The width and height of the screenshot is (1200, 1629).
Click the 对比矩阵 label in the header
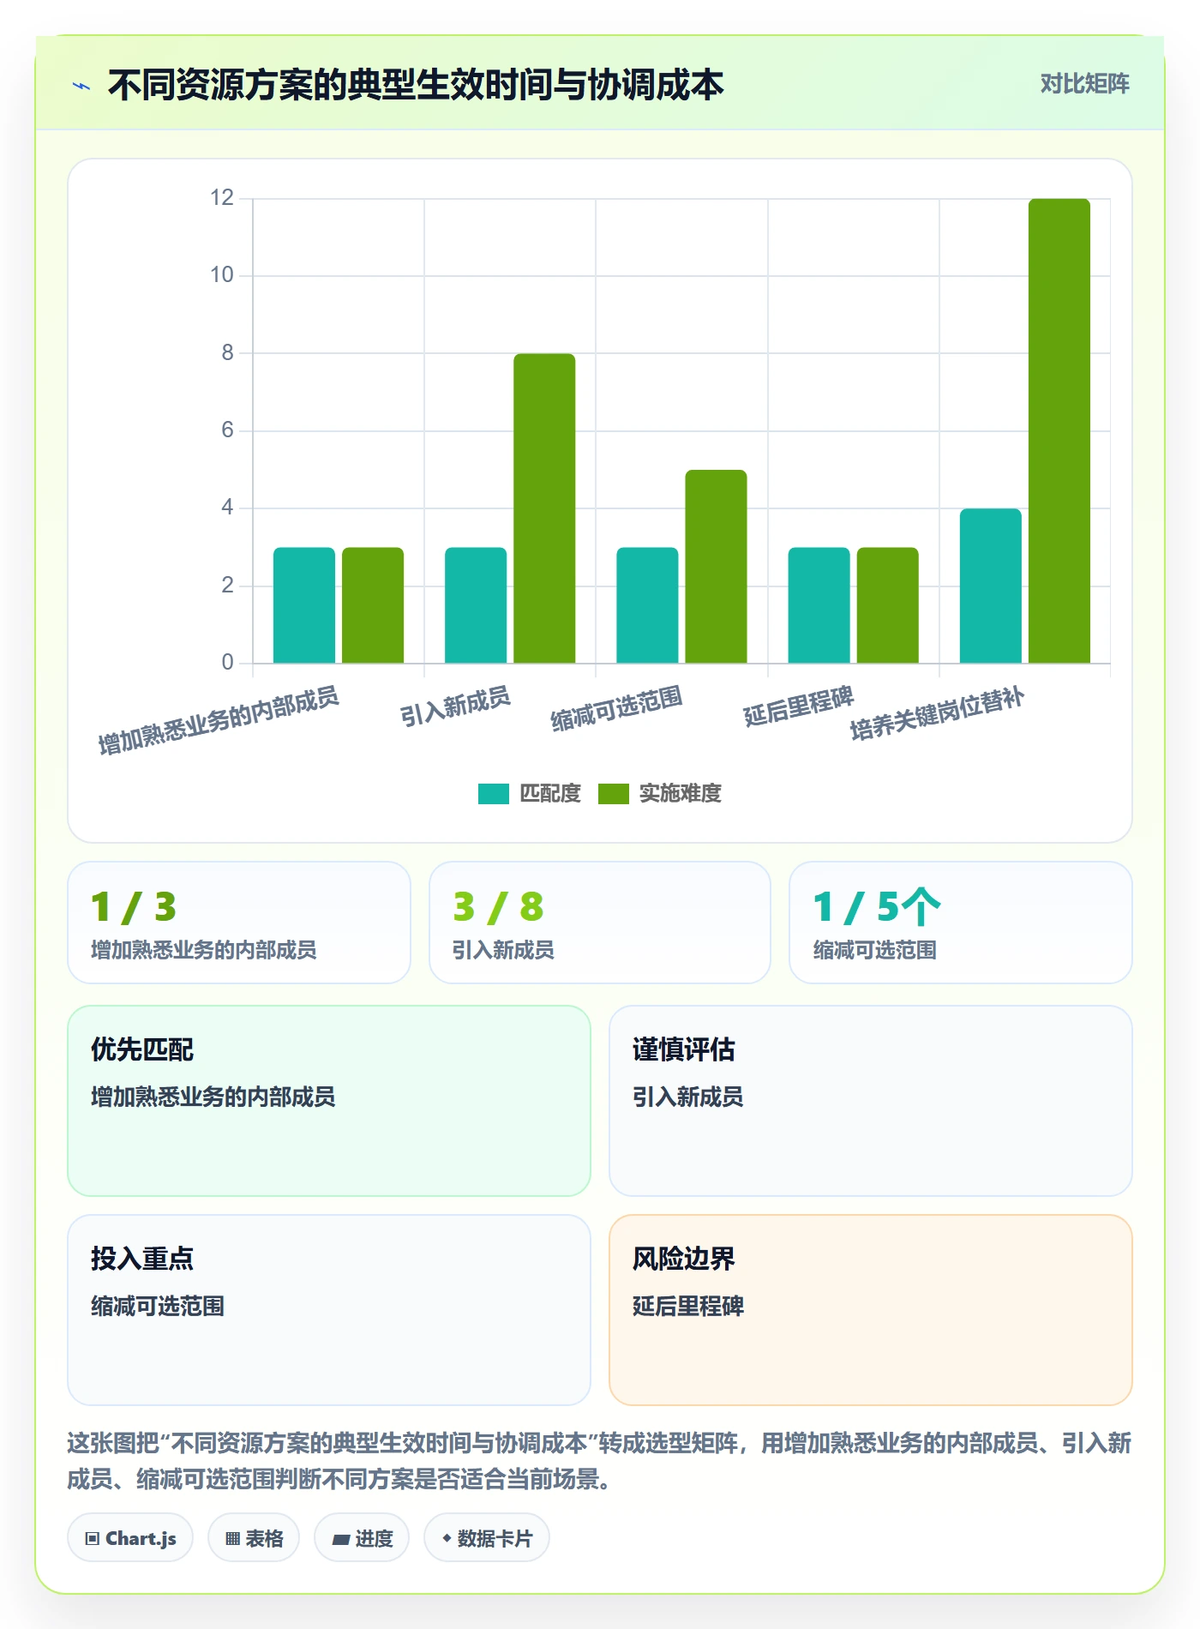1084,84
